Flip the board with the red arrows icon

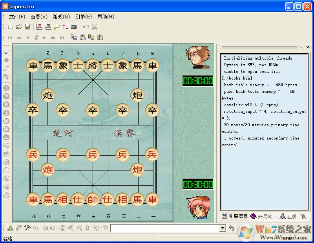point(65,27)
